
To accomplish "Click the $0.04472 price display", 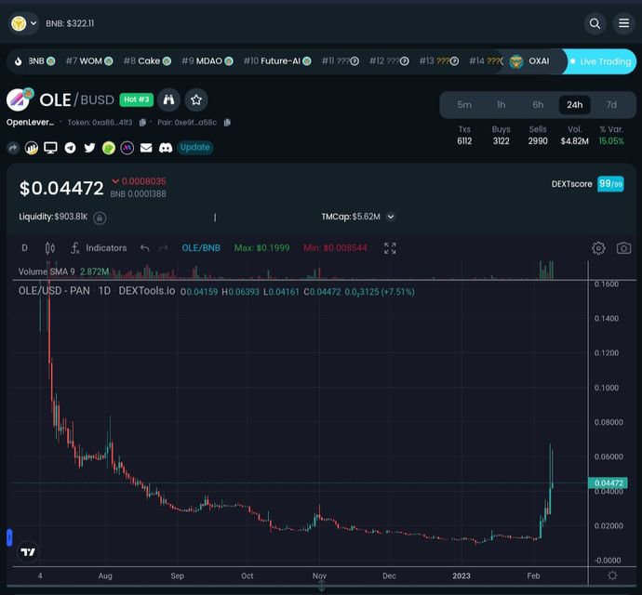I will click(x=61, y=188).
